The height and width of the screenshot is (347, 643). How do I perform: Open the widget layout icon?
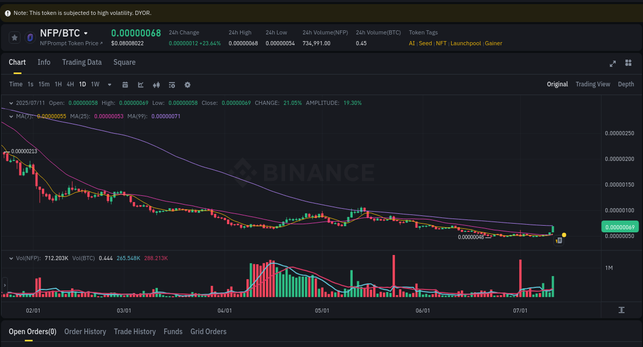click(x=628, y=63)
